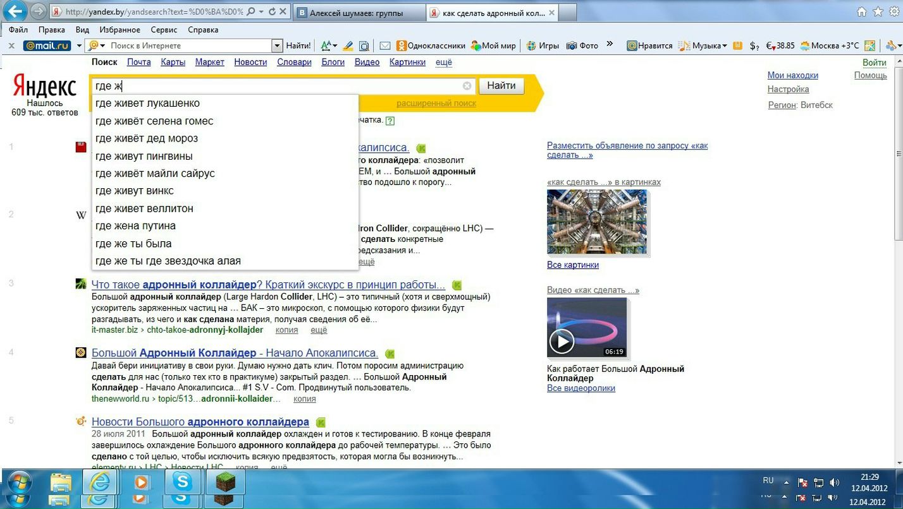Expand the Музыка toolbar dropdown
Image resolution: width=903 pixels, height=509 pixels.
pyautogui.click(x=737, y=45)
